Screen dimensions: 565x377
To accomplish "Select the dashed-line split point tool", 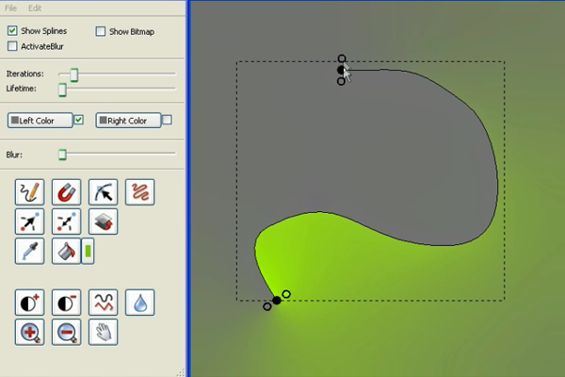I will [66, 221].
